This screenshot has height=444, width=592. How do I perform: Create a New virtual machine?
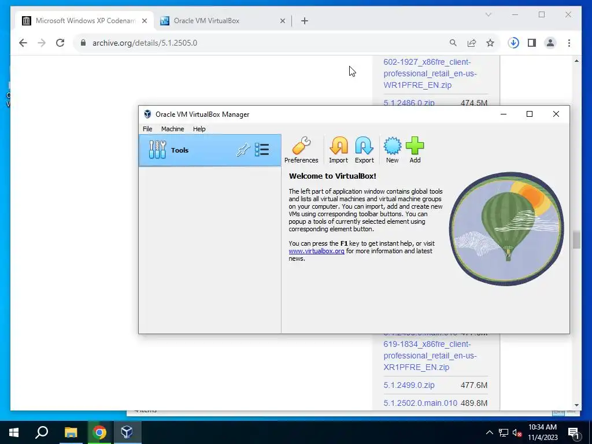click(x=393, y=150)
